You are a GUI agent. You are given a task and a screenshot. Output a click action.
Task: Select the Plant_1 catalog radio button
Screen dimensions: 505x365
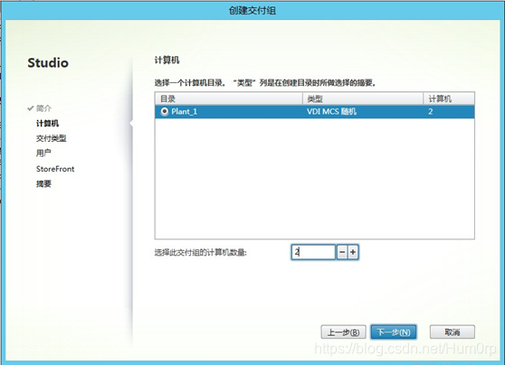coord(164,112)
